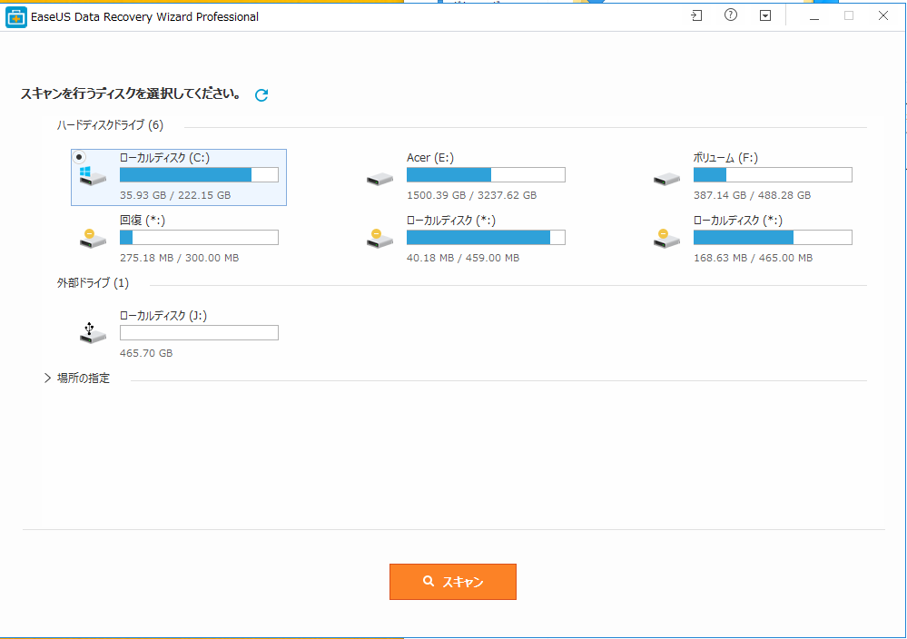The height and width of the screenshot is (639, 907).
Task: Click the 外部ドライブ (1) group header
Action: (x=93, y=283)
